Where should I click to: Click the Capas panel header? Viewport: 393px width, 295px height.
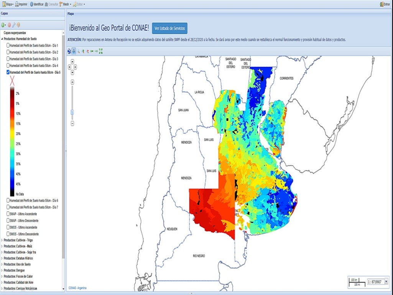click(32, 13)
